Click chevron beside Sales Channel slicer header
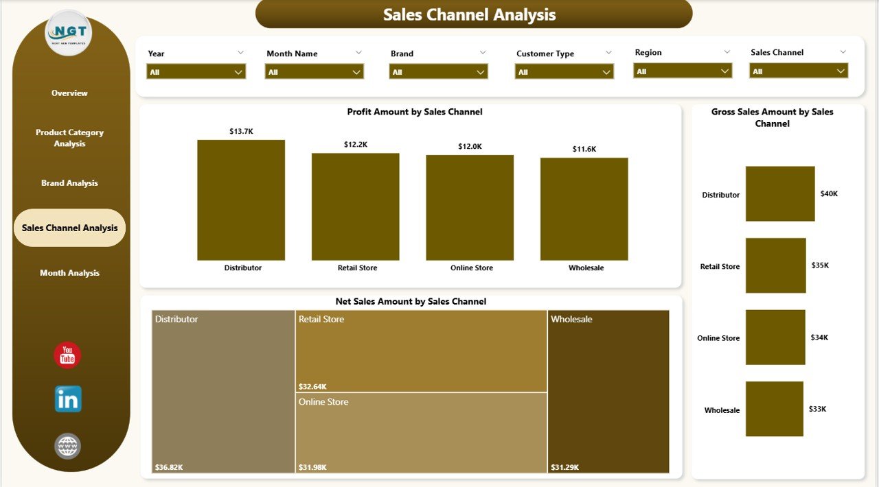This screenshot has width=879, height=487. [843, 52]
